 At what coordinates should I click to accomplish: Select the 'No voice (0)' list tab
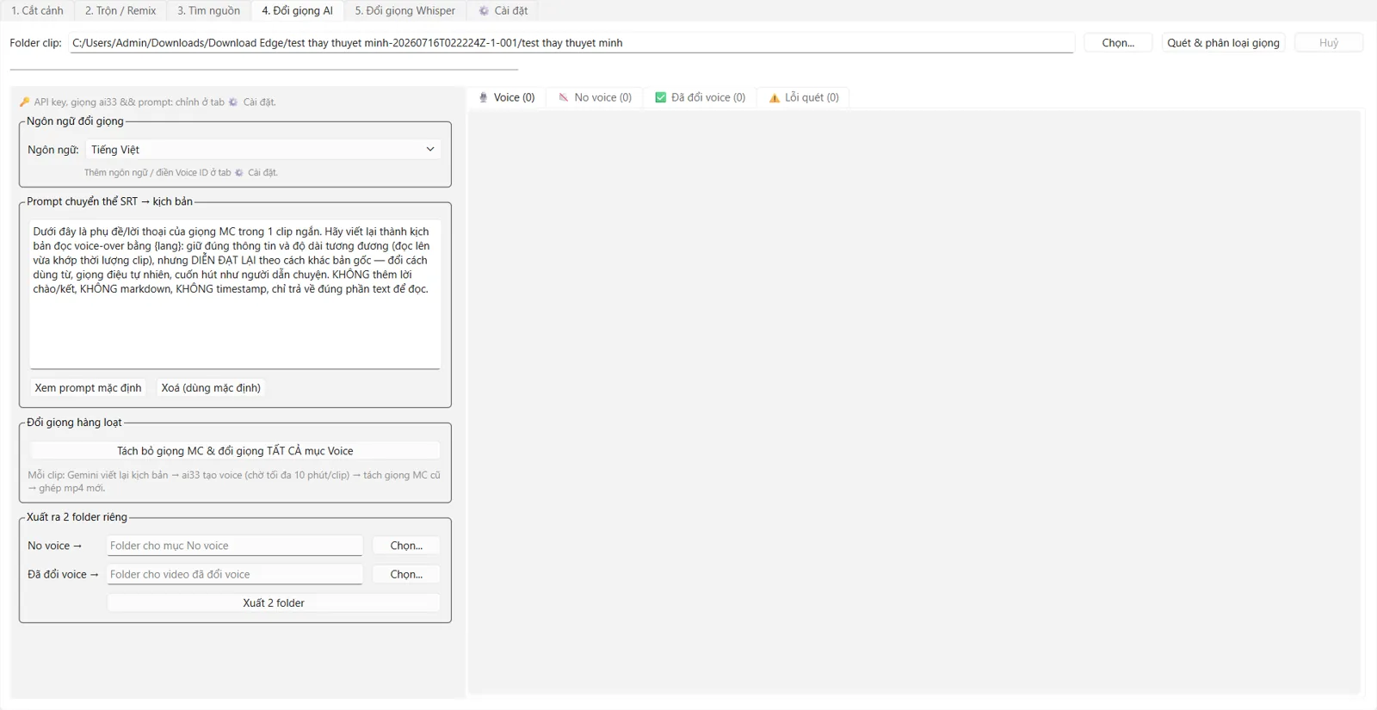pos(595,97)
